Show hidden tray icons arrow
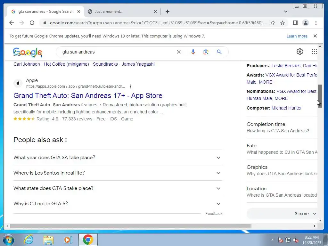Viewport: 328px width, 246px height. (272, 240)
